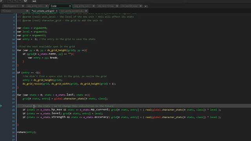Image resolution: width=251 pixels, height=141 pixels.
Task: Switch to the scr_army_screen_d tab
Action: [x=72, y=11]
